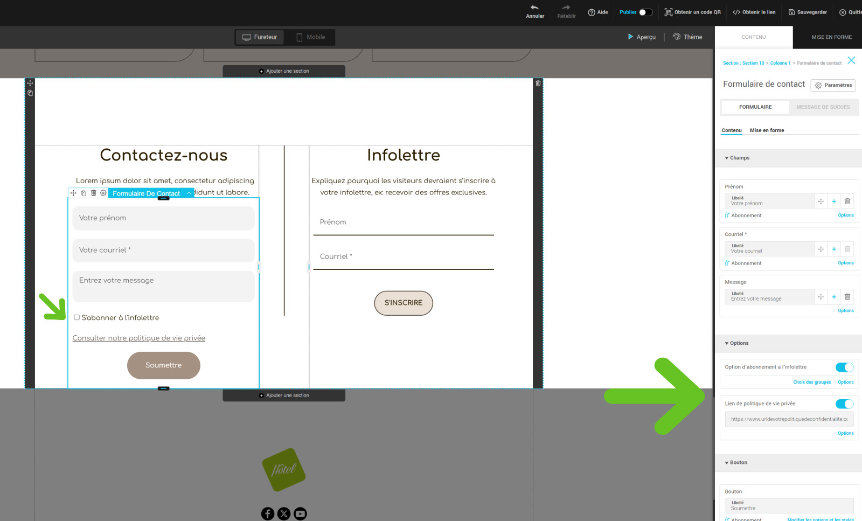The height and width of the screenshot is (521, 862).
Task: Open the Thème palette selector
Action: click(687, 37)
